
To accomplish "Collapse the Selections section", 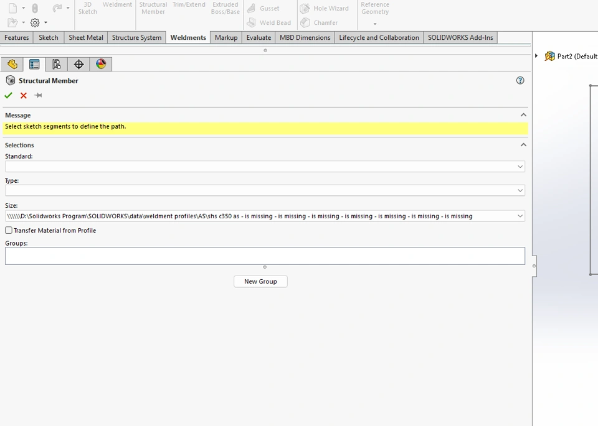I will coord(523,145).
